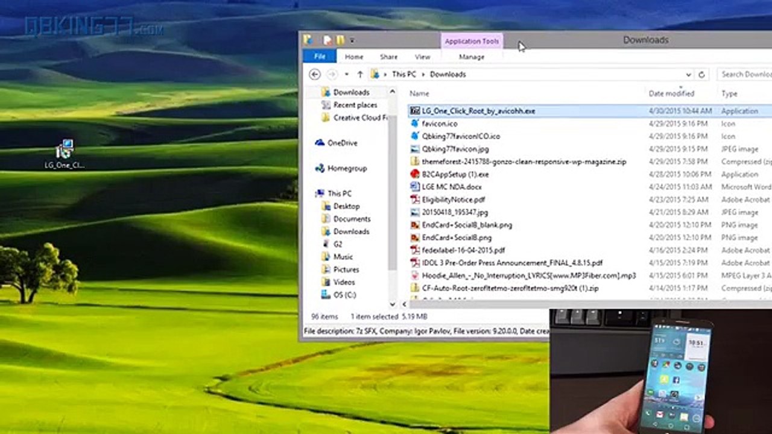The height and width of the screenshot is (434, 772).
Task: Click the LGE MC NDA.docx Word icon
Action: coord(414,187)
